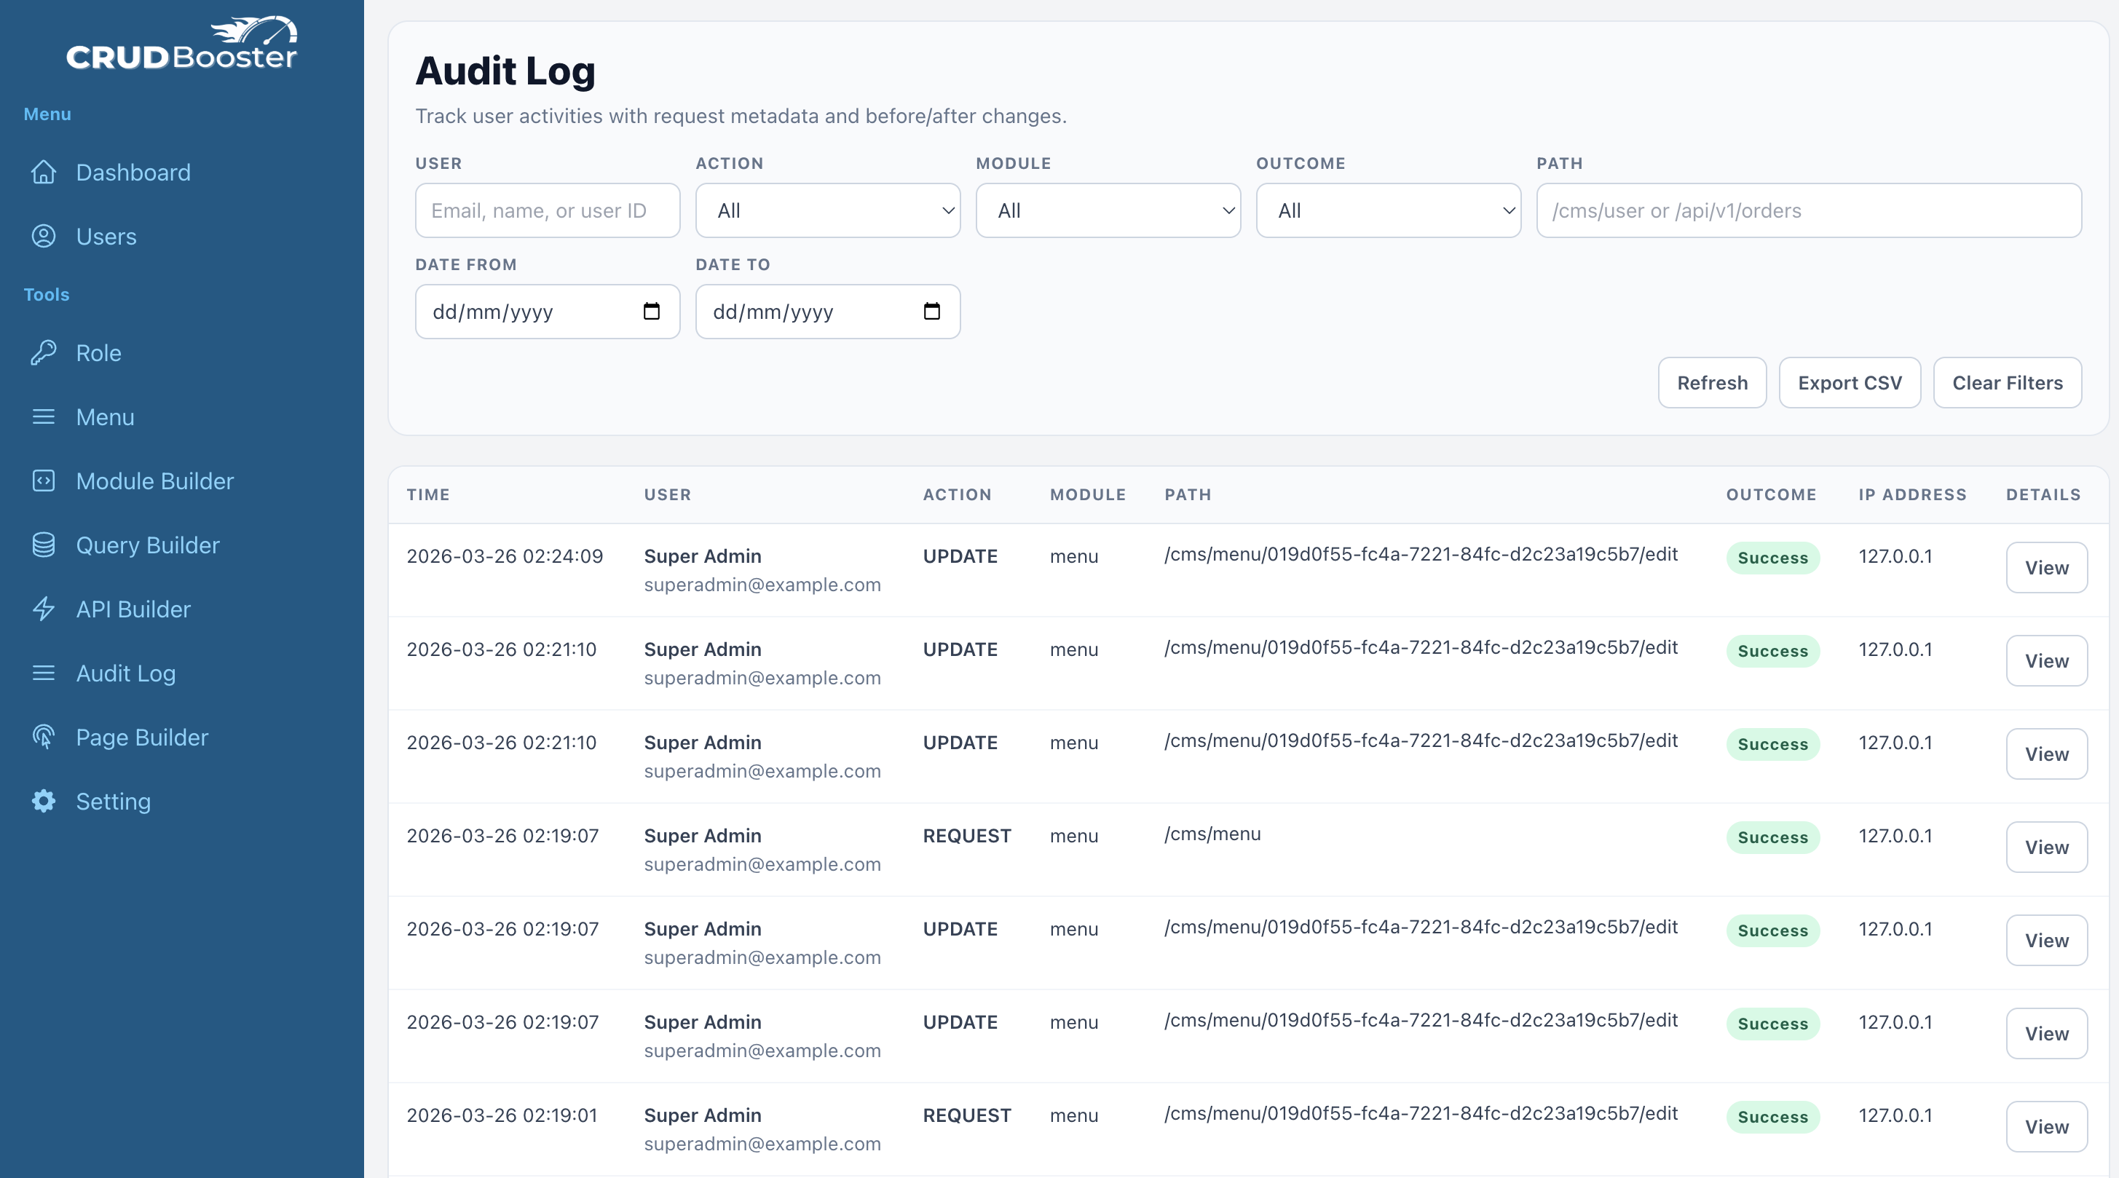The image size is (2119, 1178).
Task: Select Audit Log in the sidebar menu
Action: click(125, 673)
